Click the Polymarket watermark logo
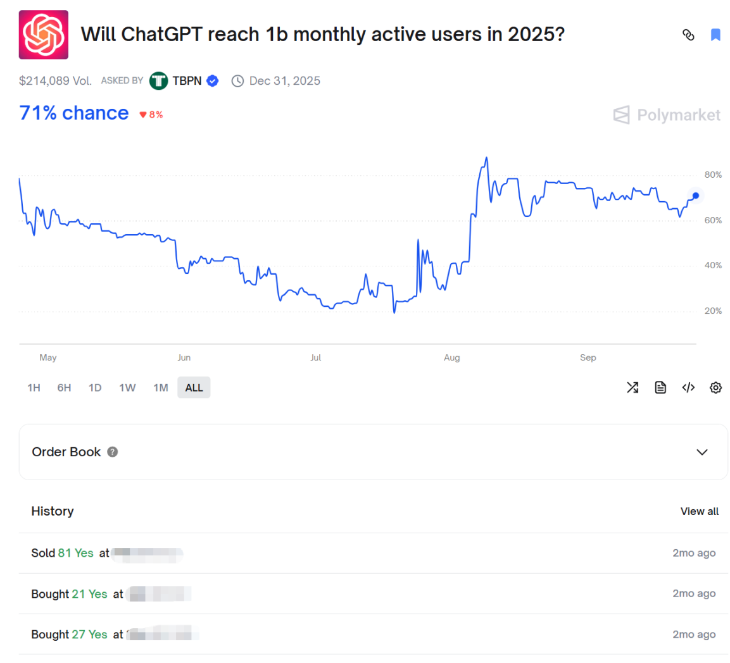Viewport: 730px width, 663px height. (x=667, y=115)
